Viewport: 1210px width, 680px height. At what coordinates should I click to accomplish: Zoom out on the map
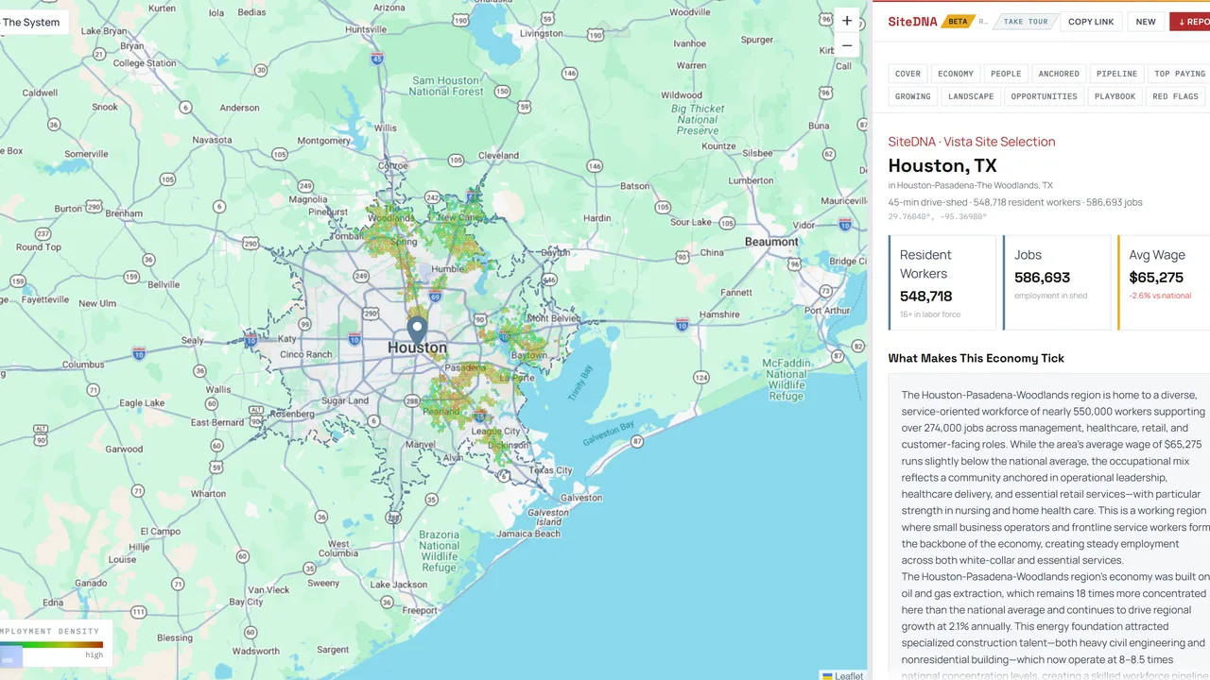[x=847, y=45]
